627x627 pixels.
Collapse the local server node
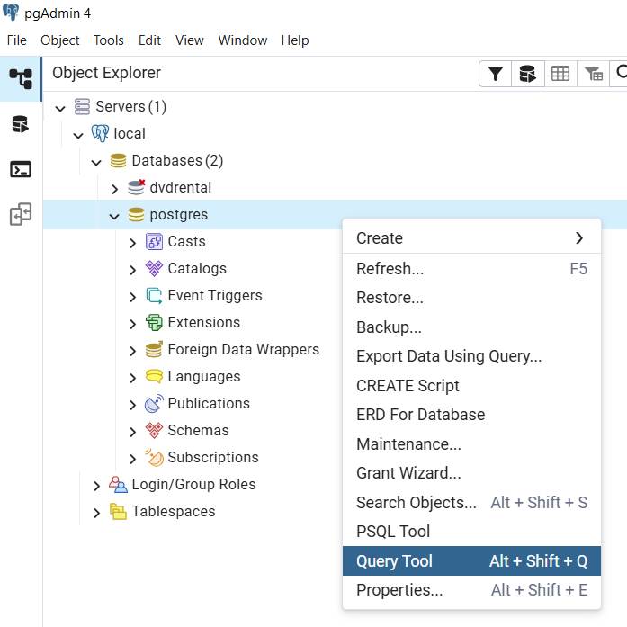78,135
